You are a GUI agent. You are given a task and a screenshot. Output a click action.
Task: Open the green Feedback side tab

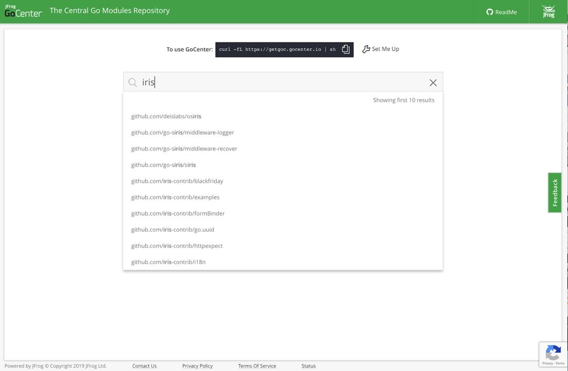click(555, 192)
